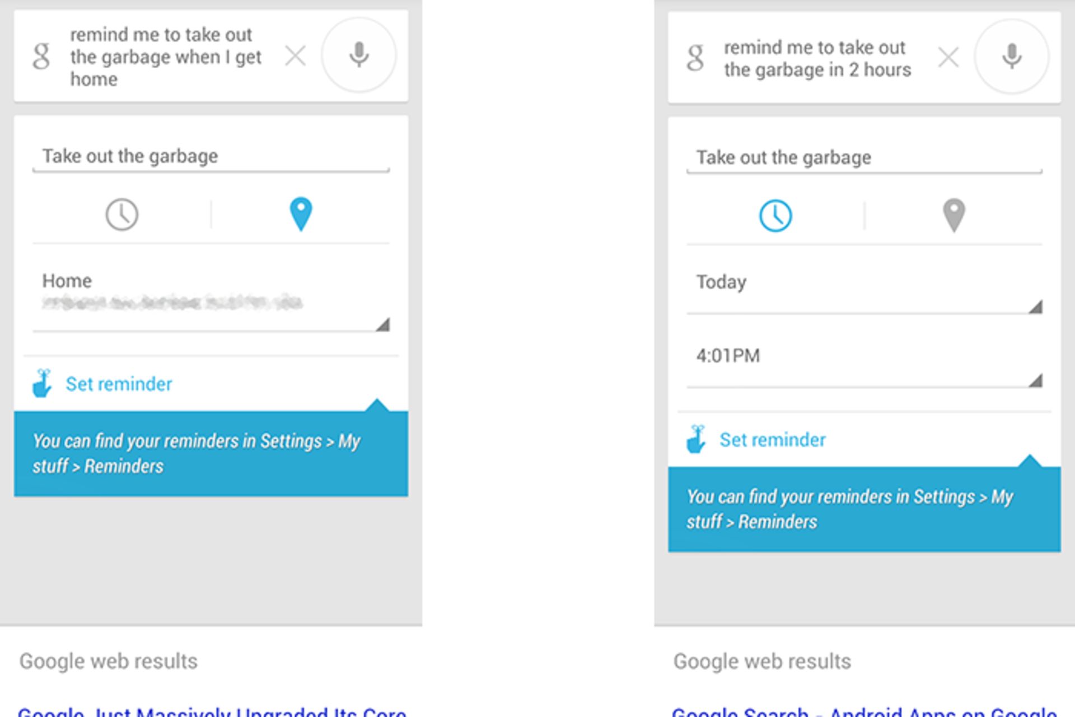Click the Set reminder hand icon (left)
Image resolution: width=1075 pixels, height=717 pixels.
[x=46, y=384]
